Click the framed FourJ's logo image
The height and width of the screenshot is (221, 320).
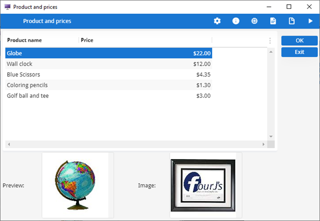[203, 185]
